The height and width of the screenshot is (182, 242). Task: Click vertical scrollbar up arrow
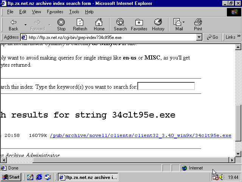point(238,47)
